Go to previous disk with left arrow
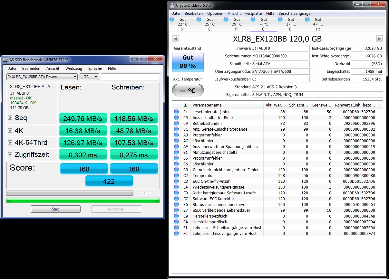 tap(176, 39)
